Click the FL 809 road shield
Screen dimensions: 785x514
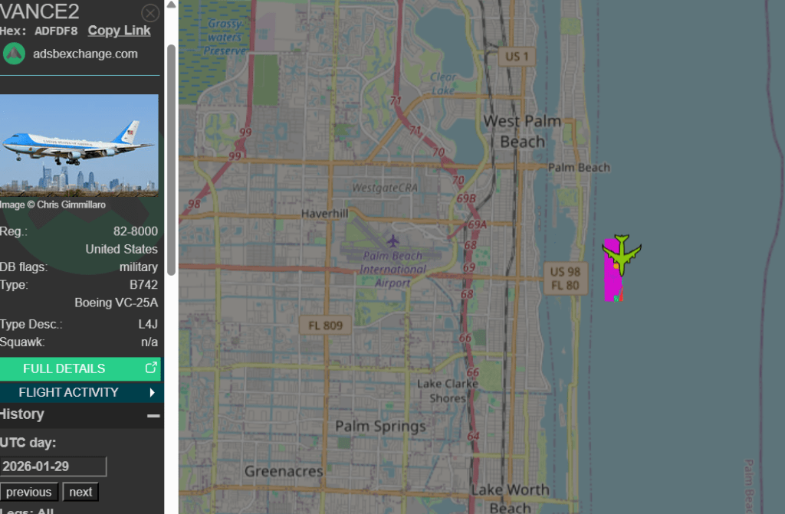(x=325, y=325)
